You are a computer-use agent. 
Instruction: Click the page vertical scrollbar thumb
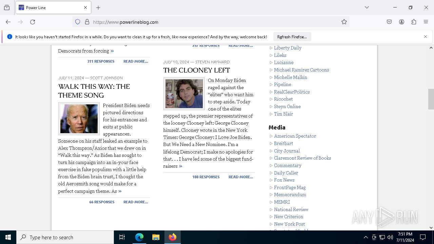(x=431, y=99)
